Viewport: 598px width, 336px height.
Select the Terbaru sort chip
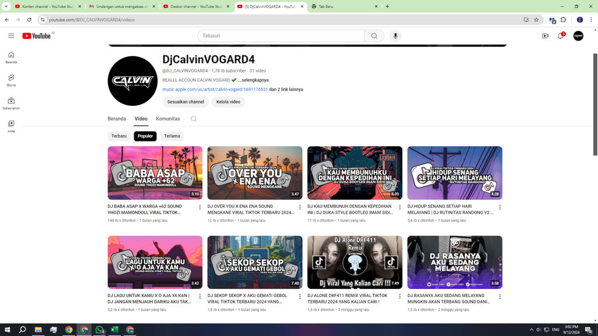pos(119,136)
